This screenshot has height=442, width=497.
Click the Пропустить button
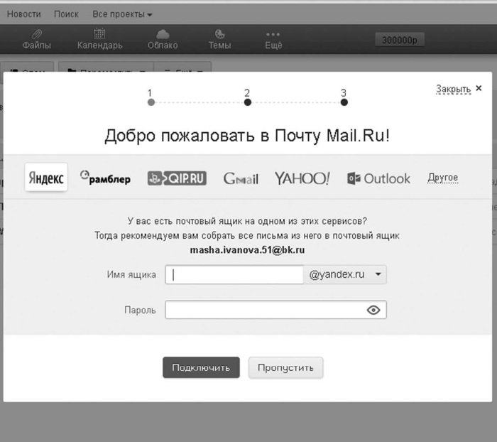click(x=285, y=367)
